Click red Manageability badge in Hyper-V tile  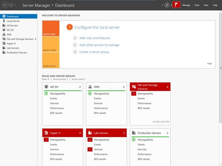click(x=46, y=140)
